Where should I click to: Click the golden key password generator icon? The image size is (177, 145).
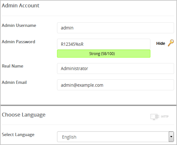pos(171,43)
